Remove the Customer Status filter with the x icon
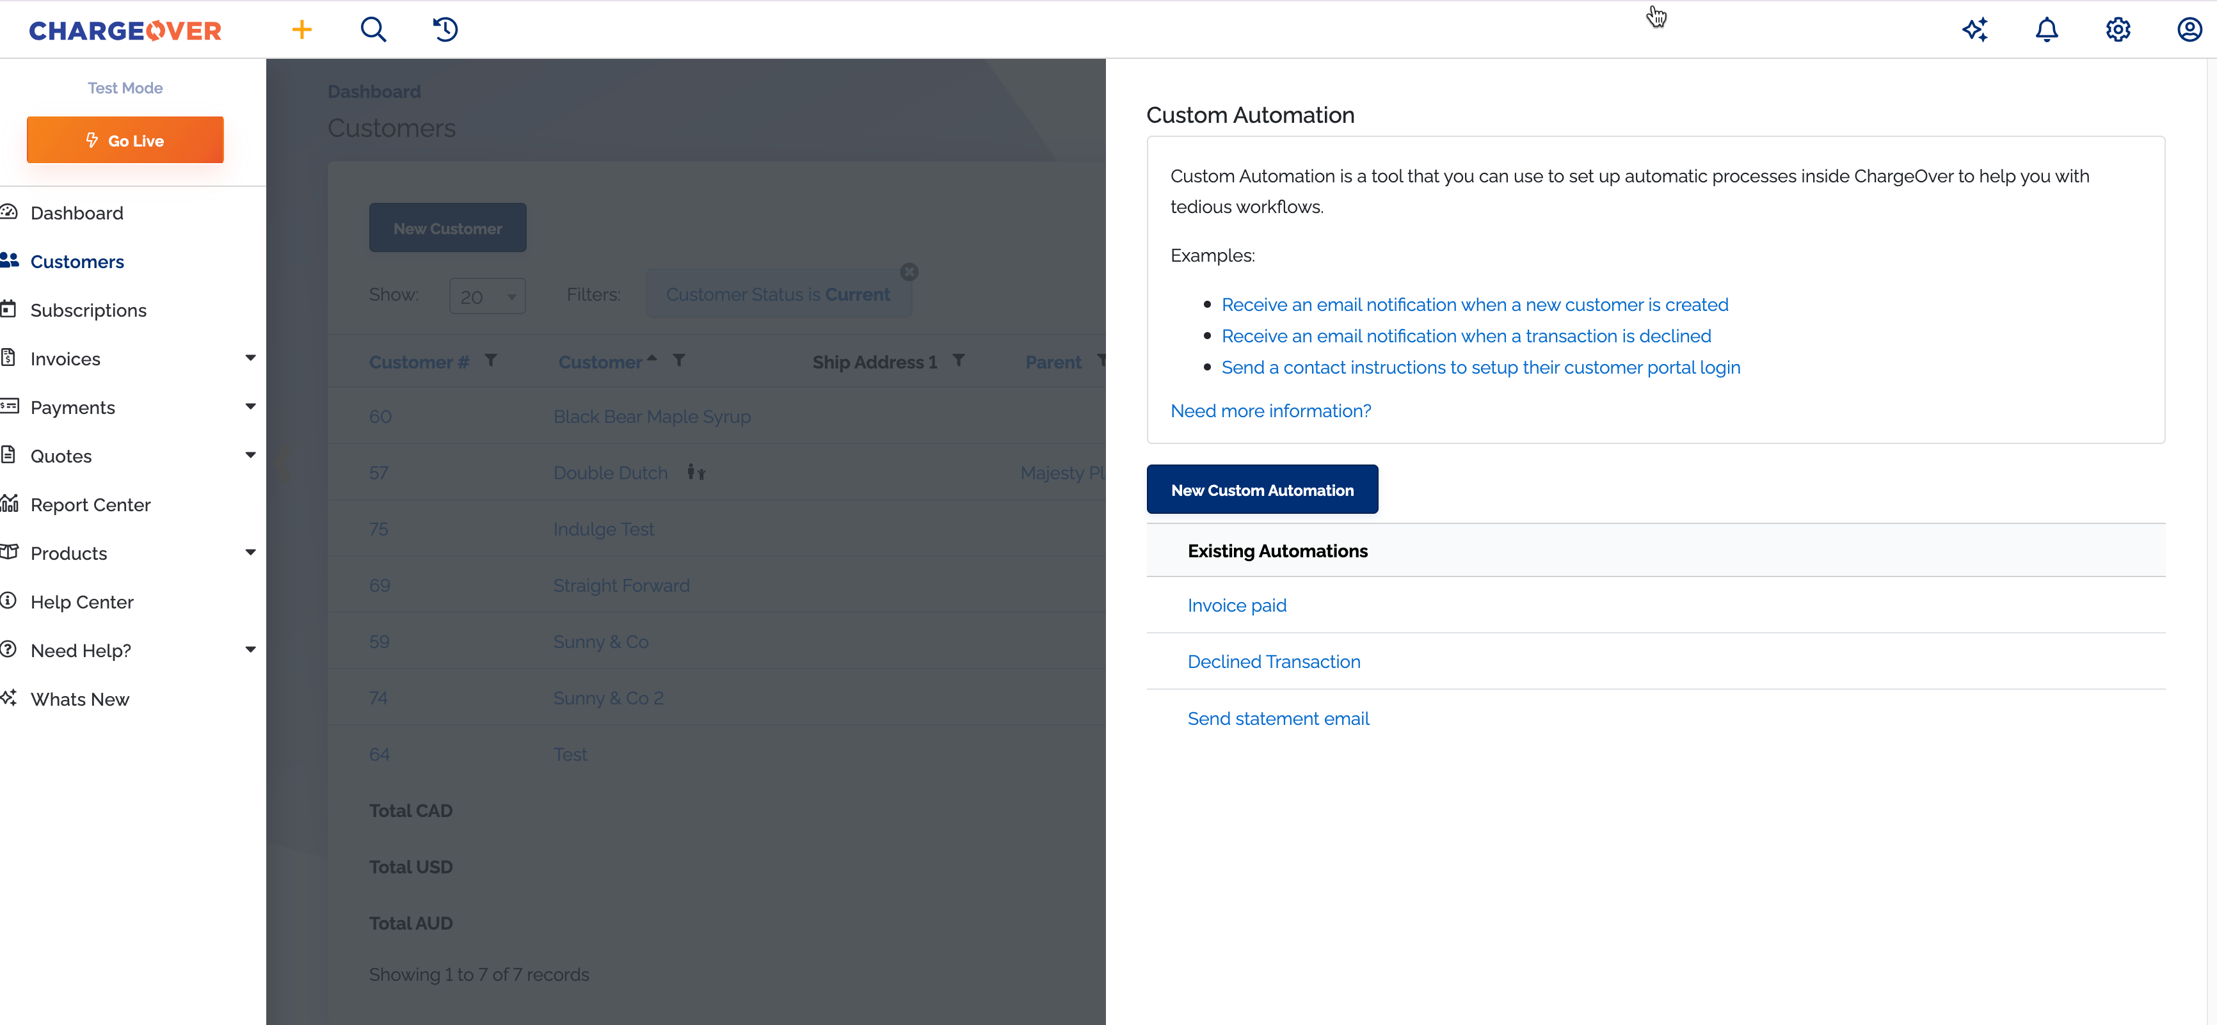Screen dimensions: 2217x1025 click(x=909, y=272)
